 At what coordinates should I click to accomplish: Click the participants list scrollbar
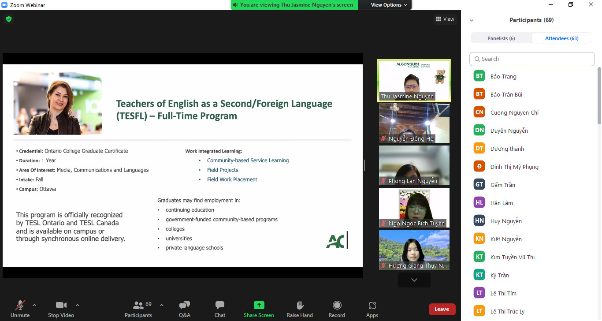tap(599, 97)
